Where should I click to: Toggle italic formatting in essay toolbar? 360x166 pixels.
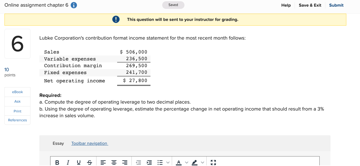68,163
